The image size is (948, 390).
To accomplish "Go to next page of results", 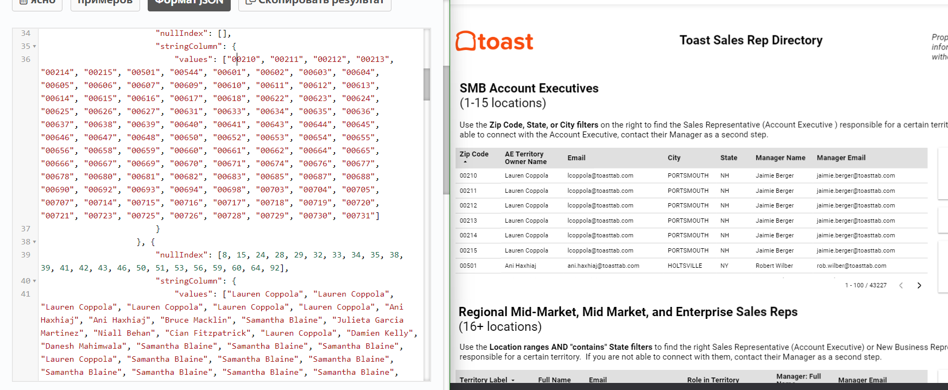I will point(919,286).
